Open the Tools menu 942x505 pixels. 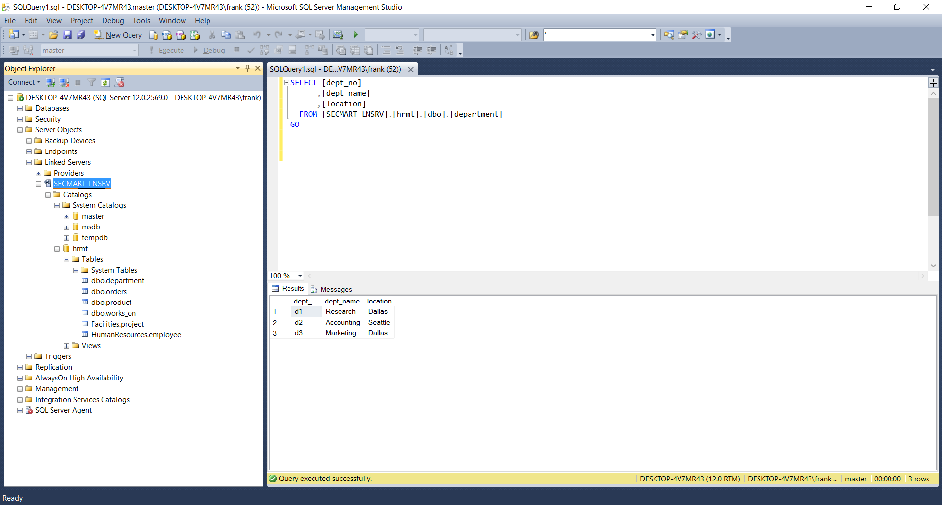(141, 21)
